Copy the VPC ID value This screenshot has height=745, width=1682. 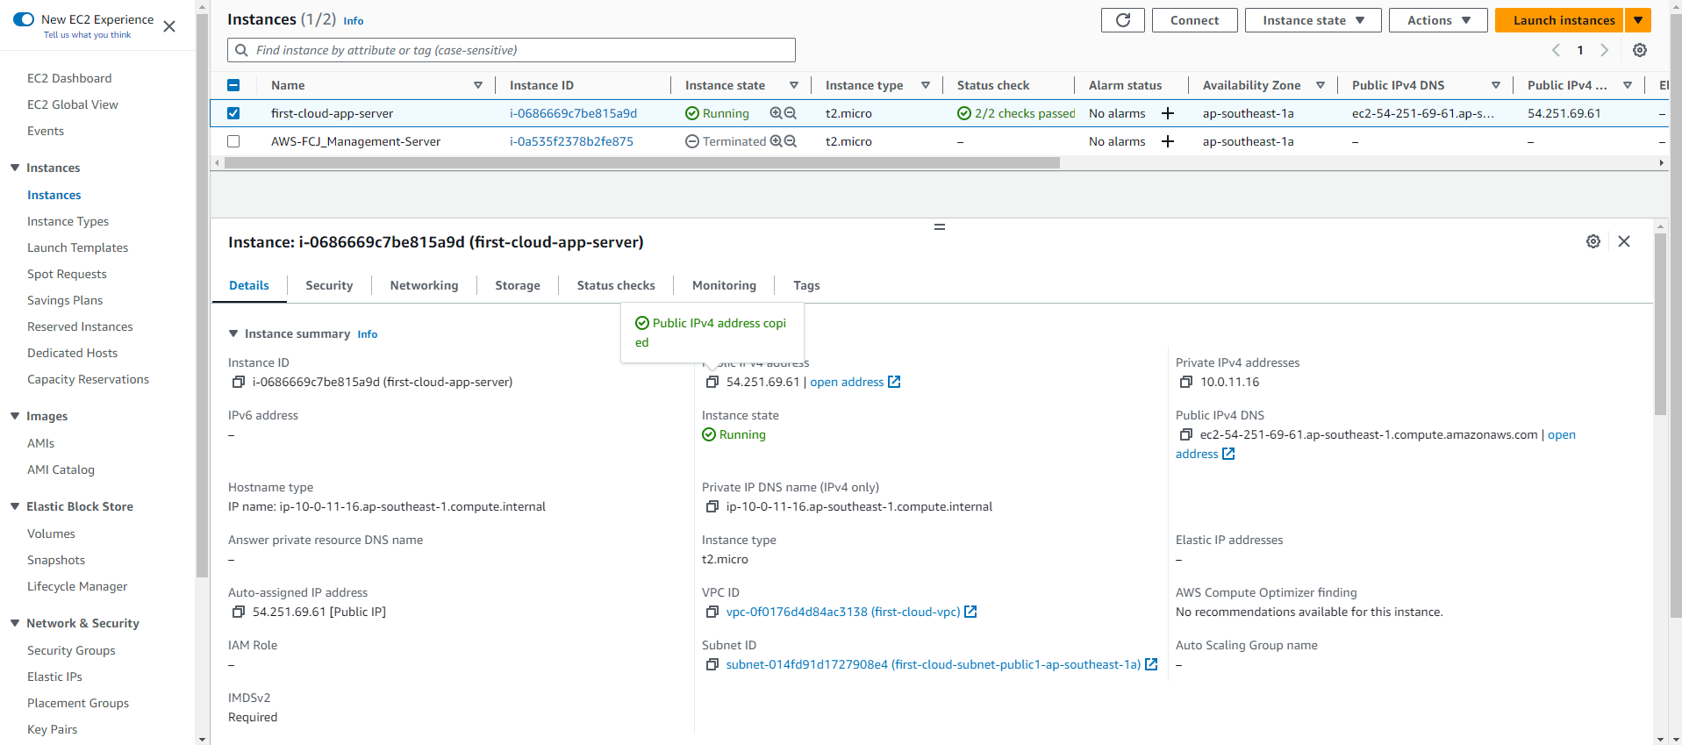click(712, 612)
